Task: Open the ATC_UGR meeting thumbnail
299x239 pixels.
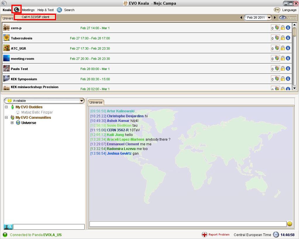Action: pyautogui.click(x=6, y=48)
